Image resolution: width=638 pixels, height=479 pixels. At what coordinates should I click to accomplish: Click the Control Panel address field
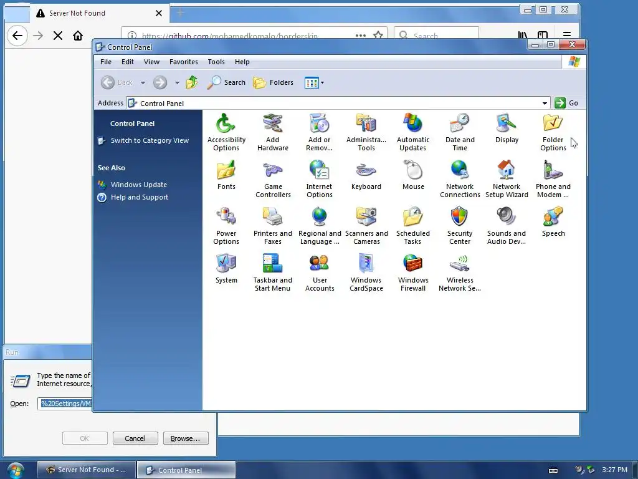click(x=338, y=104)
